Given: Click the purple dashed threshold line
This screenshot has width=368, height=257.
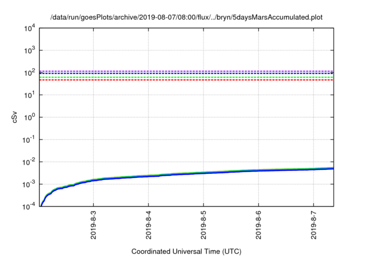Looking at the screenshot, I should [x=186, y=71].
